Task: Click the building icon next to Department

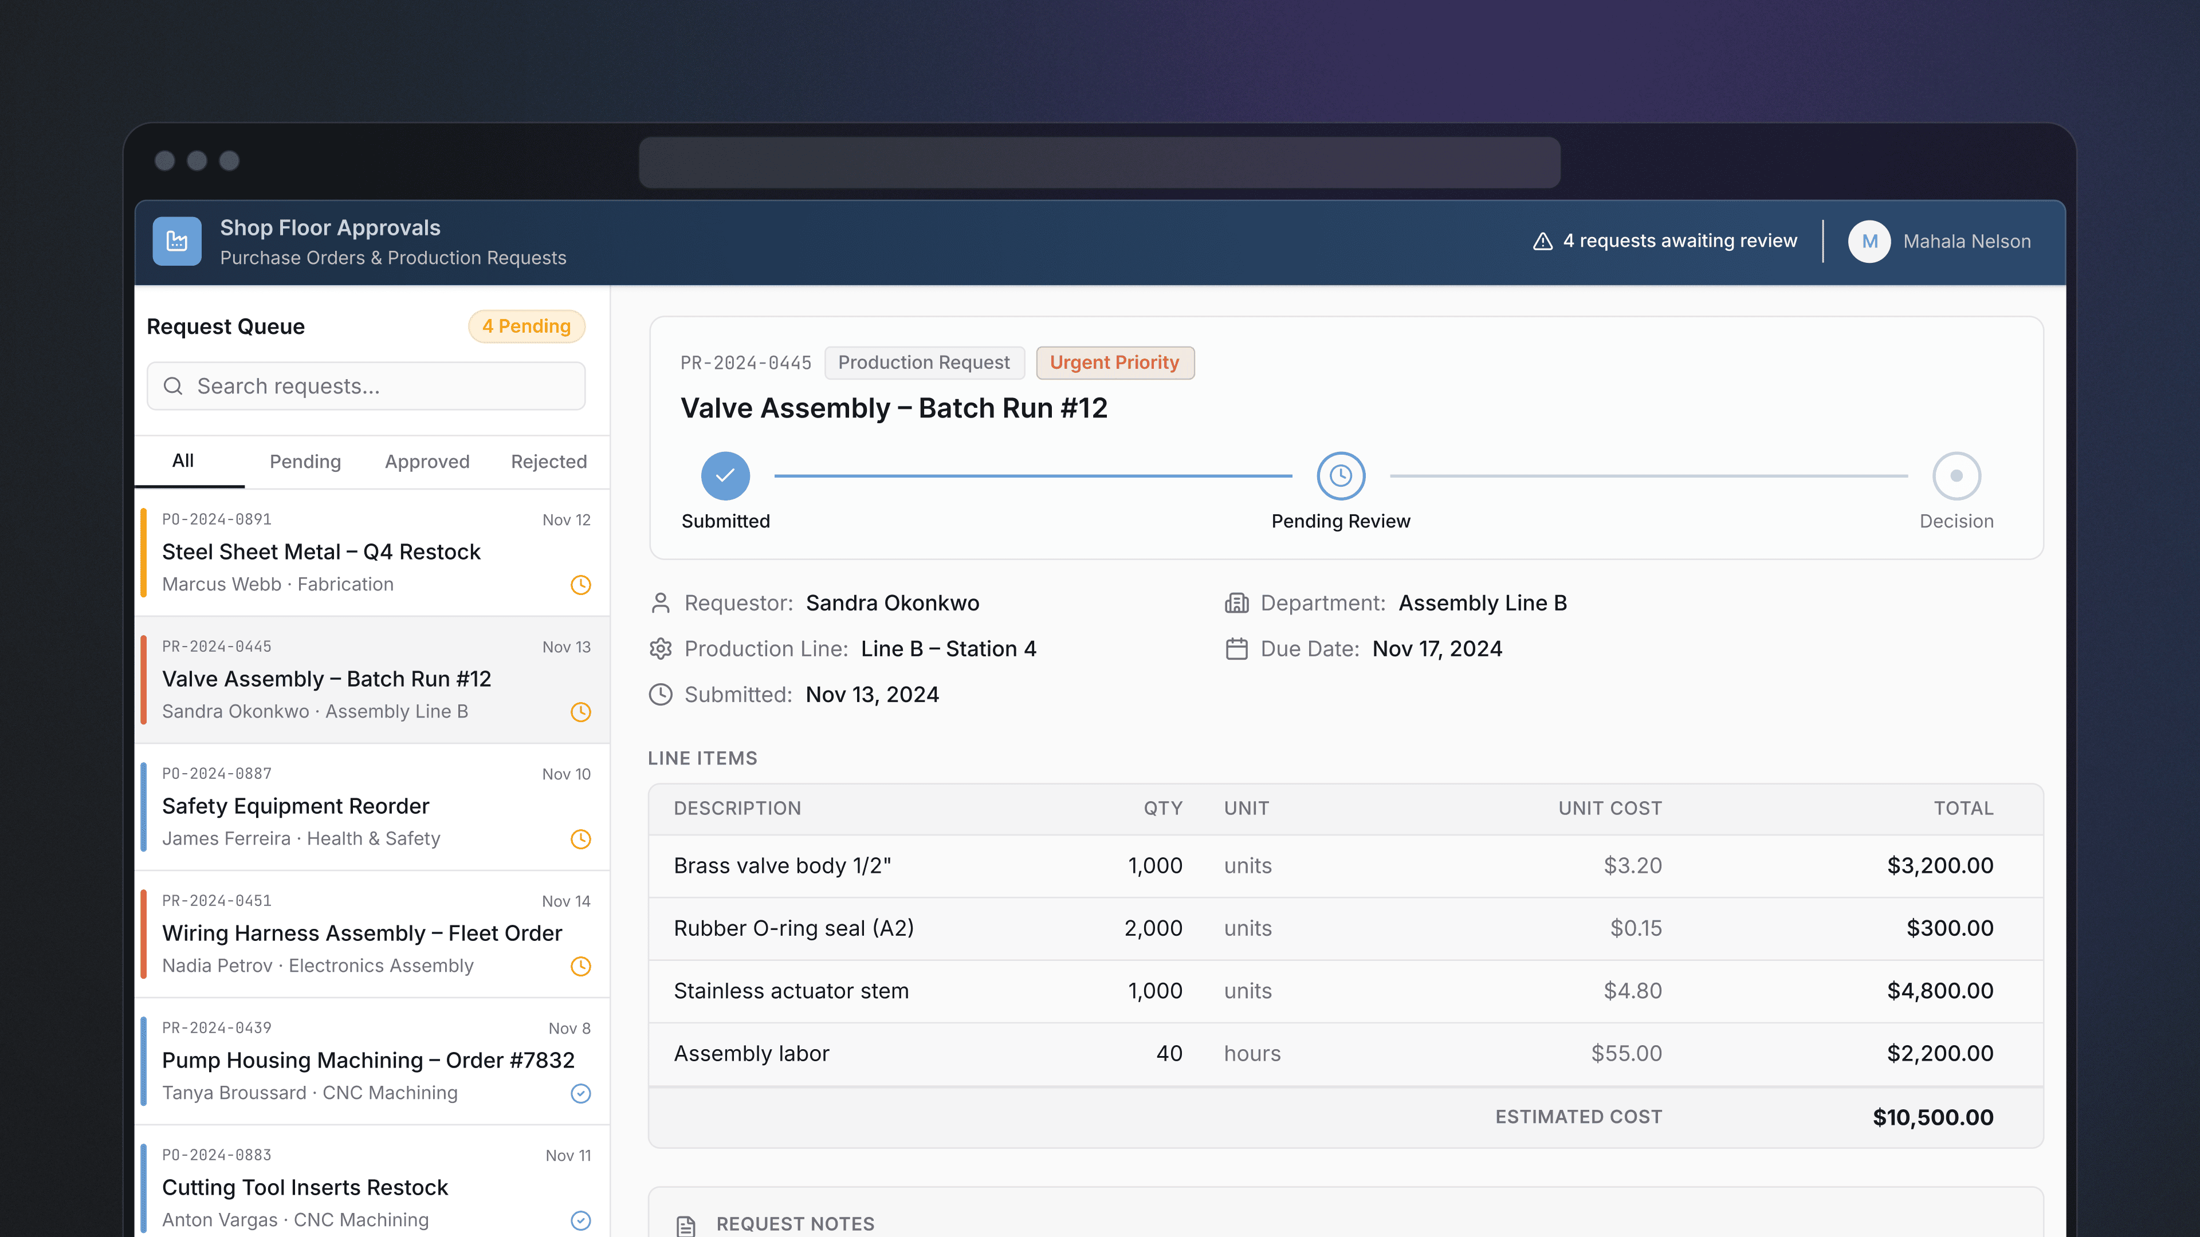Action: (1237, 604)
